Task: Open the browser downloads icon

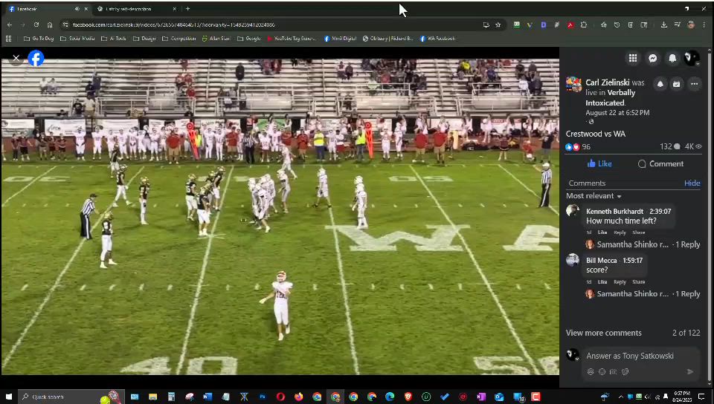Action: (664, 25)
